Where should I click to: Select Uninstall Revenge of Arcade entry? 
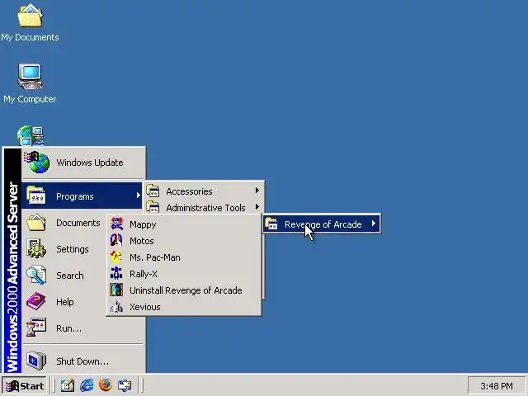click(184, 290)
